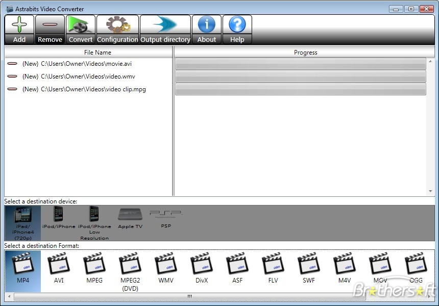Image resolution: width=439 pixels, height=306 pixels.
Task: Choose SWF destination format
Action: 309,268
